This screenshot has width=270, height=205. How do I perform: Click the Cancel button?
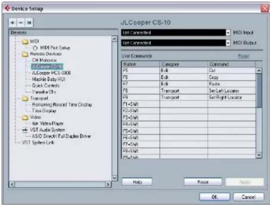point(248,197)
